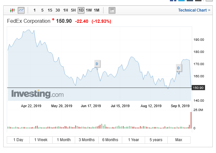Click the 140.00 price axis label
The height and width of the screenshot is (153, 216).
[199, 101]
